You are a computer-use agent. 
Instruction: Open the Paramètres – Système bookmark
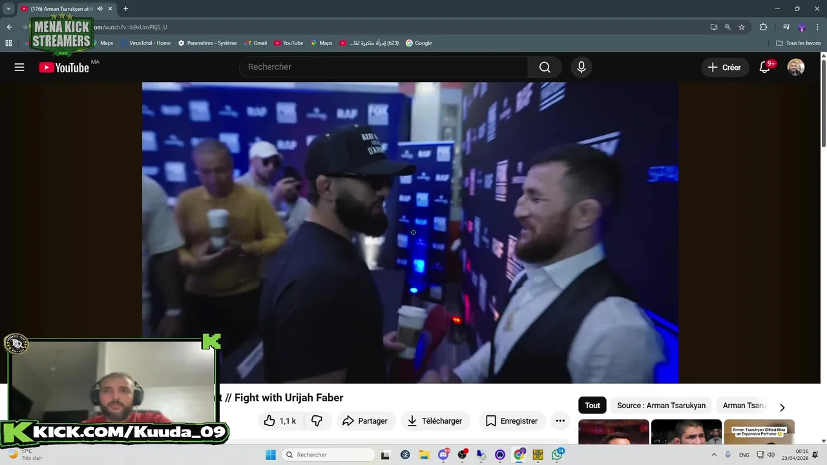[x=207, y=43]
